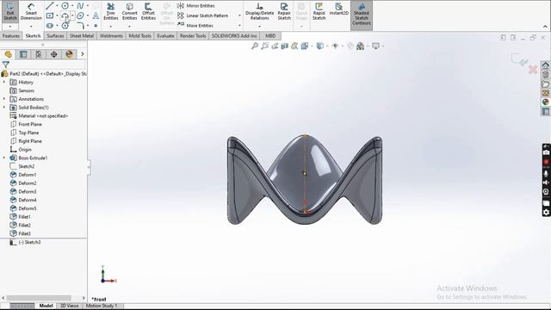This screenshot has height=310, width=551.
Task: Select the Arc sketch tool
Action: (x=65, y=15)
